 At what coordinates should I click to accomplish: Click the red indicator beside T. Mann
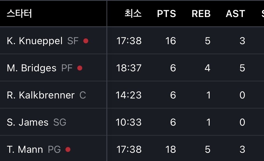[x=68, y=149]
